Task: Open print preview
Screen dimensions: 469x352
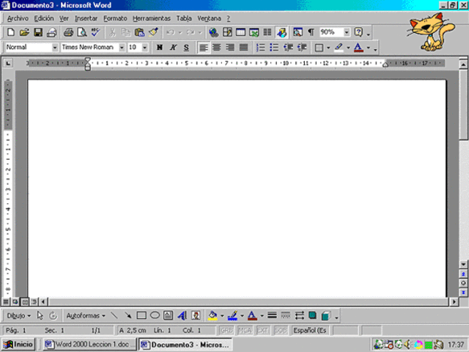Action: tap(82, 32)
